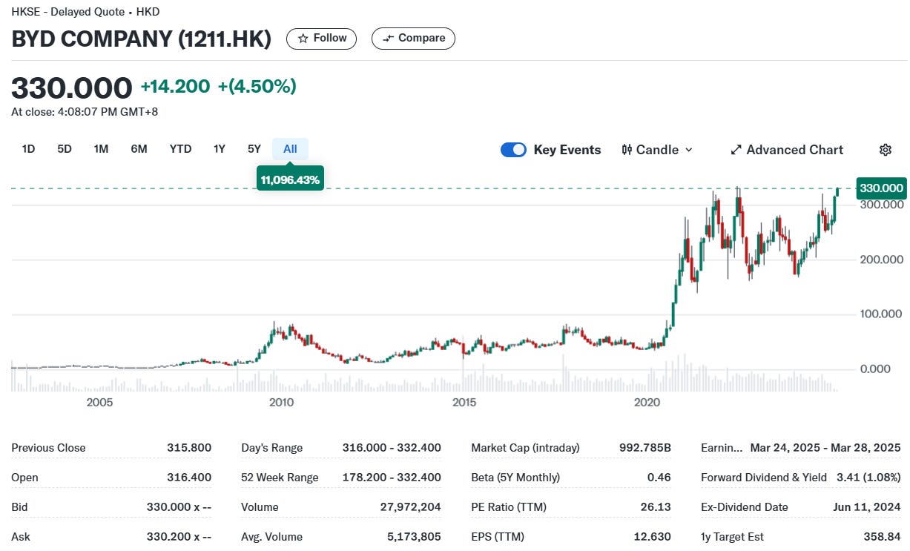Select the 5D time range tab
910x551 pixels.
coord(64,148)
